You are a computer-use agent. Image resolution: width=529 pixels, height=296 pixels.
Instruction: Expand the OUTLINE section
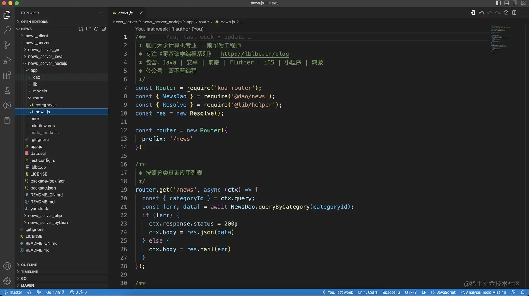(61, 265)
